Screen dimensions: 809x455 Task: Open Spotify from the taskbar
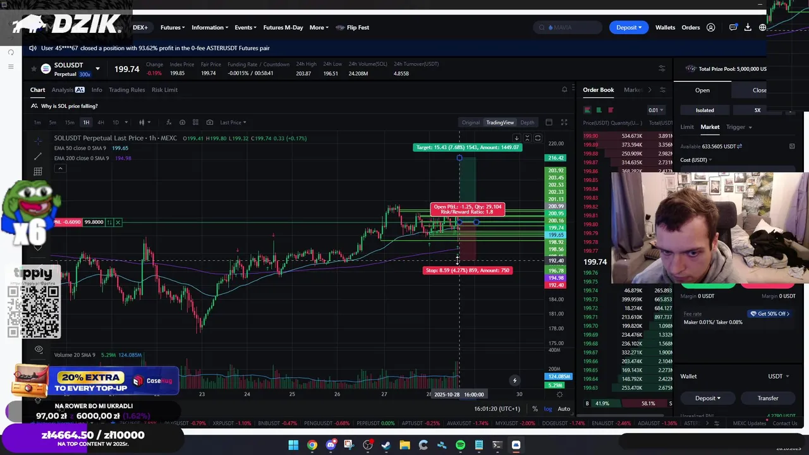coord(460,446)
